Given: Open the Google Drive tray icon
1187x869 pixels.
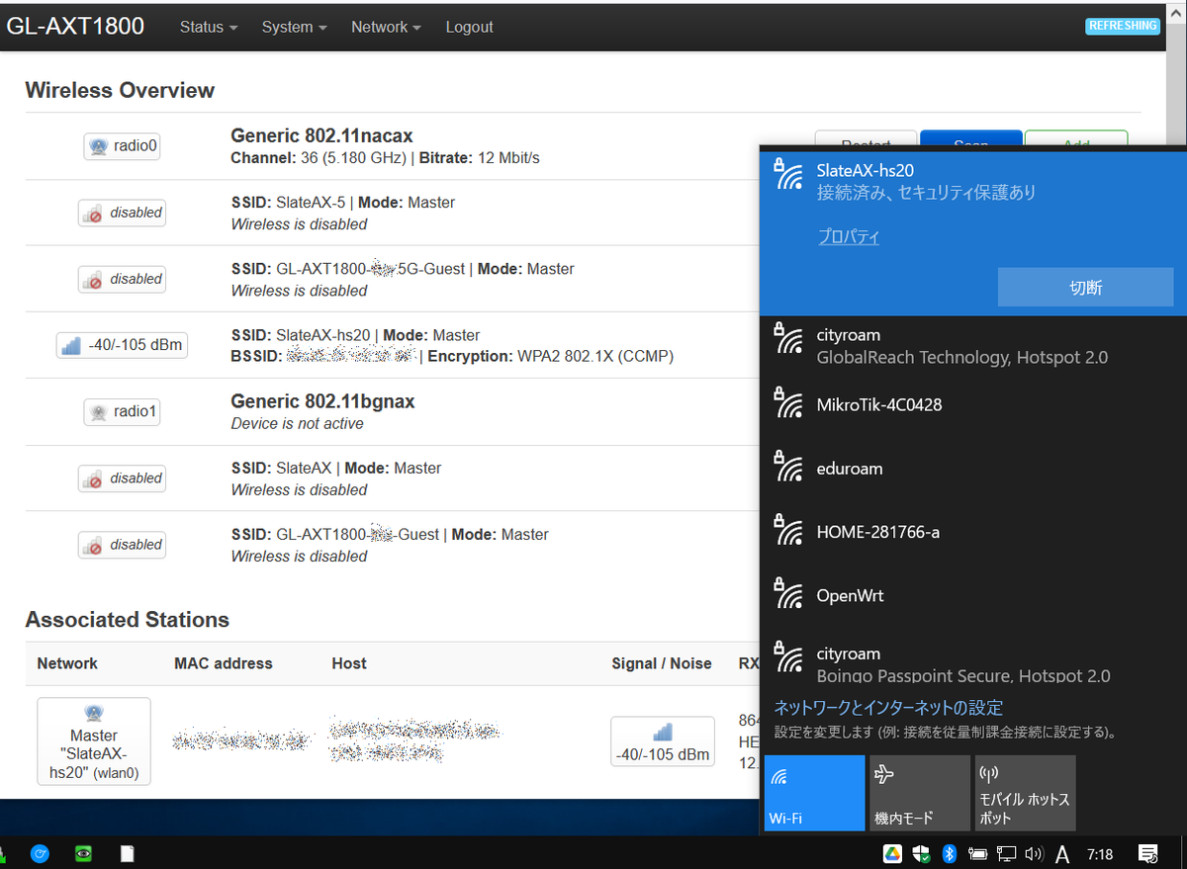Looking at the screenshot, I should click(x=892, y=853).
